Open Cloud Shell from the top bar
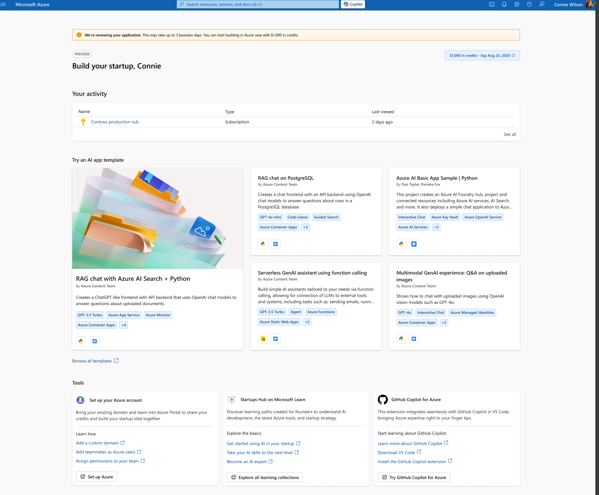The height and width of the screenshot is (495, 599). (492, 5)
